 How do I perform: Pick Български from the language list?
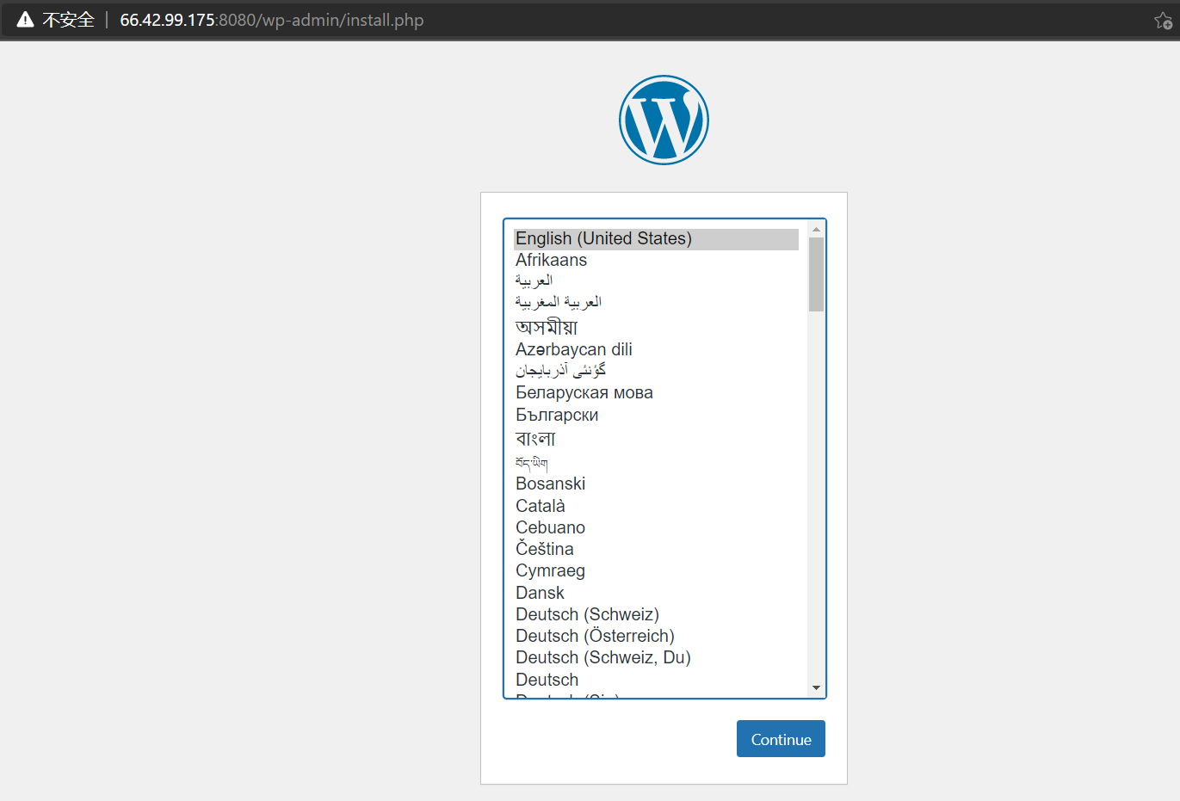(557, 415)
